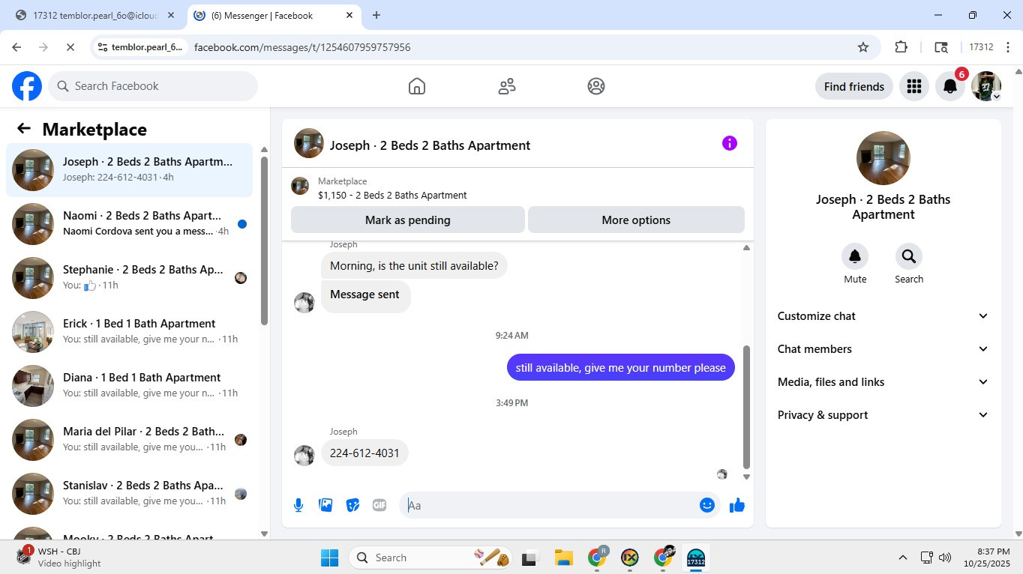This screenshot has width=1023, height=574.
Task: Open the browser profile 17312 button
Action: click(981, 47)
